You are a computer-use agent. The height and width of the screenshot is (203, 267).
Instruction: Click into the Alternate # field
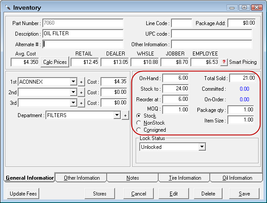click(83, 44)
